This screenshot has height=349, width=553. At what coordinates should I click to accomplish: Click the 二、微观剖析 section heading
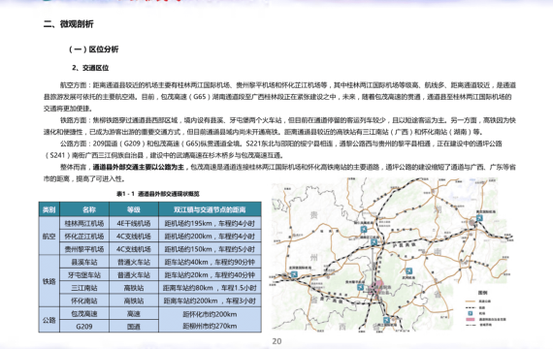pos(69,24)
